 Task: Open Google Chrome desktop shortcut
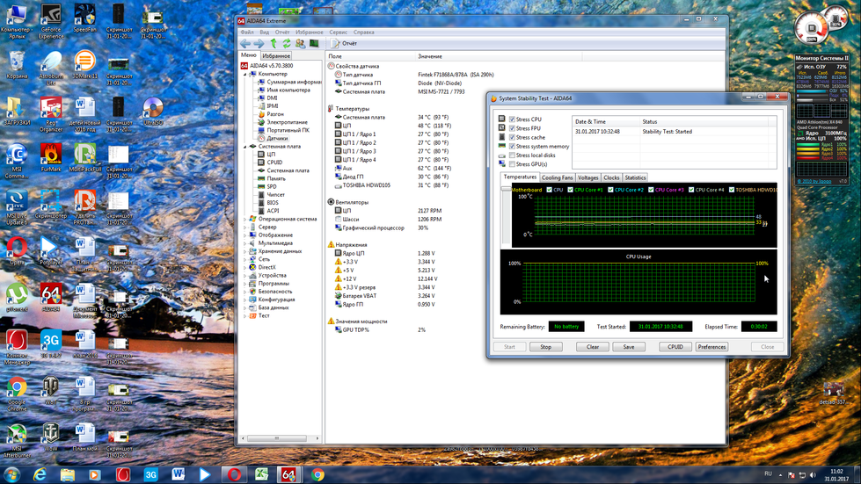pos(17,394)
